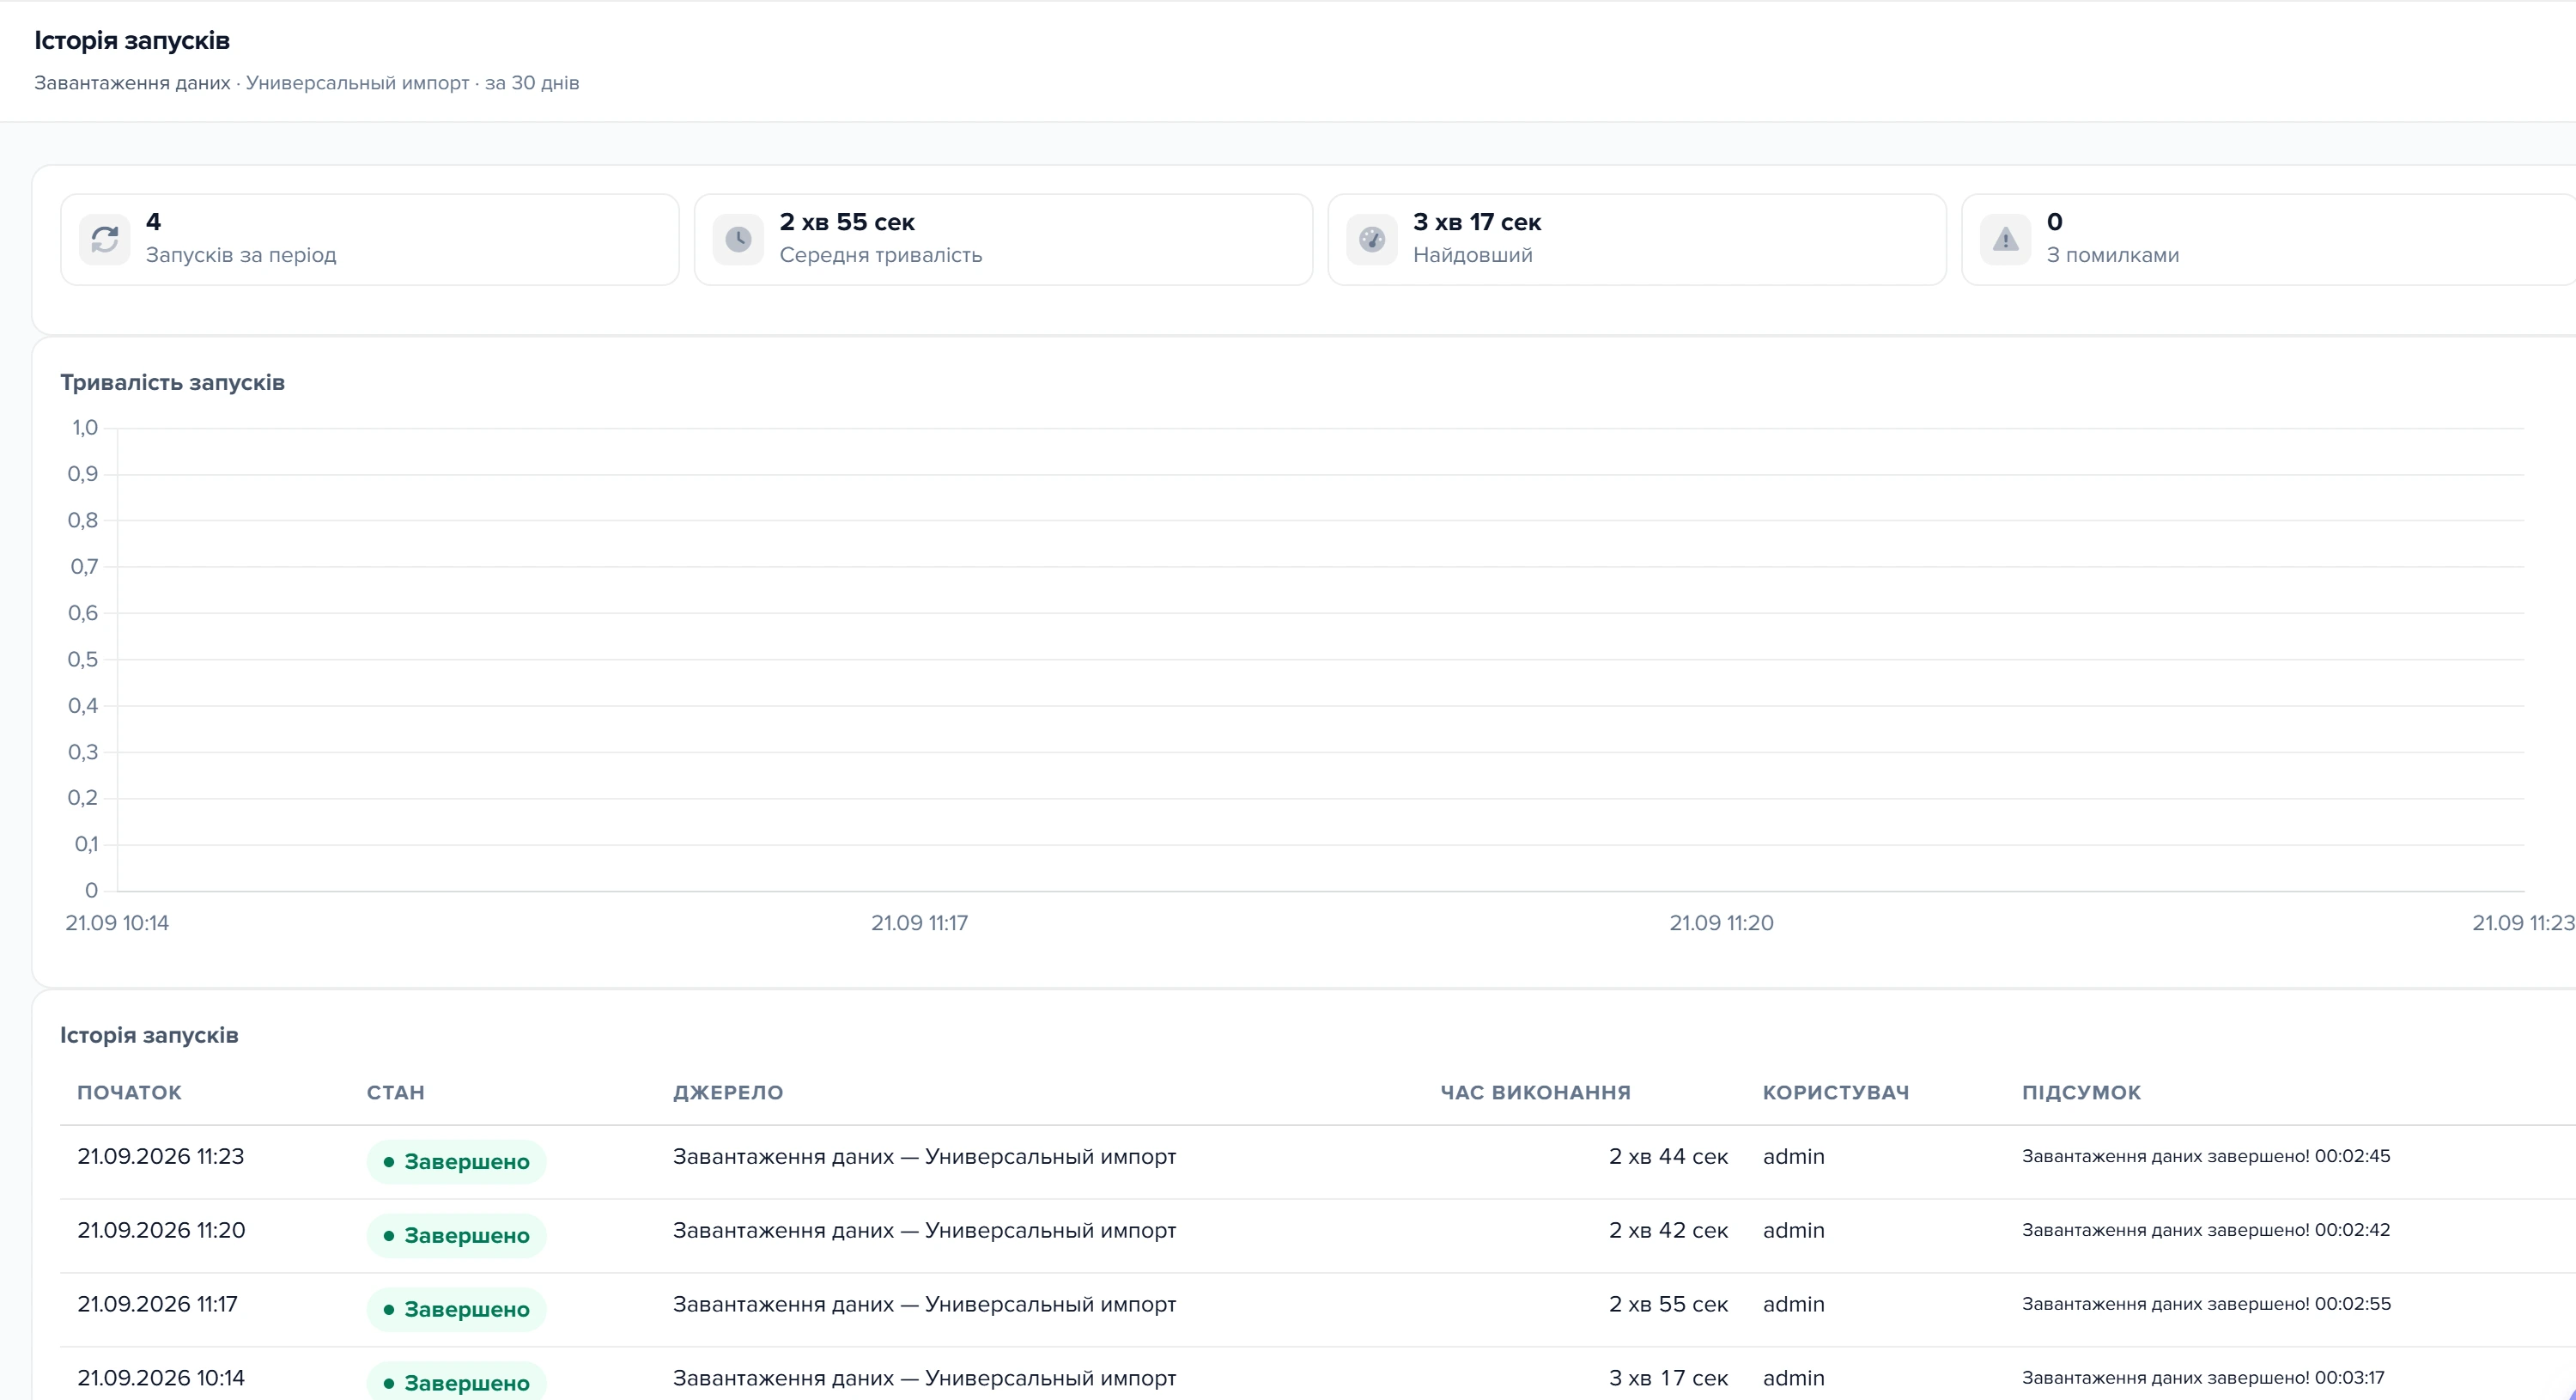This screenshot has width=2576, height=1400.
Task: Click the admin user cell in the 11:20 row
Action: pos(1793,1230)
